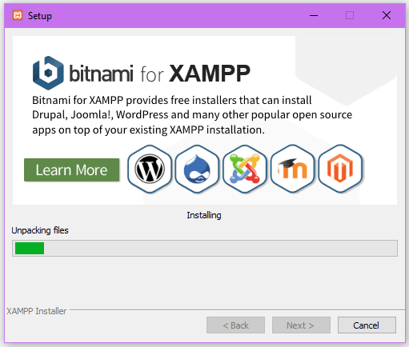Click the green filled part of progress bar
Screen dimensions: 409x347
click(x=30, y=248)
